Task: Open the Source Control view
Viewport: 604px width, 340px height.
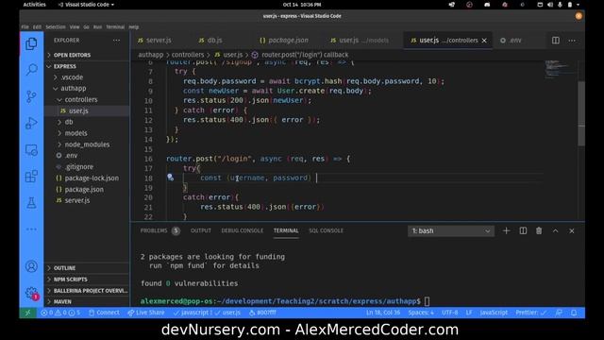Action: (31, 96)
